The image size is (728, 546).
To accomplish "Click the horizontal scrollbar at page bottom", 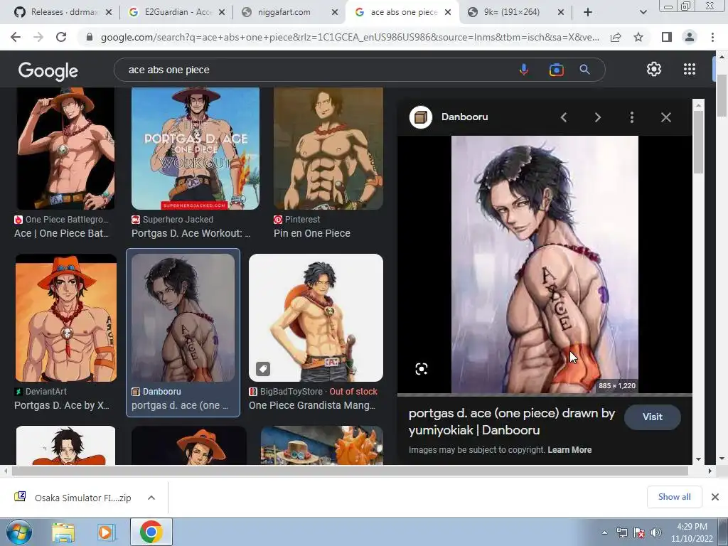I will [350, 471].
